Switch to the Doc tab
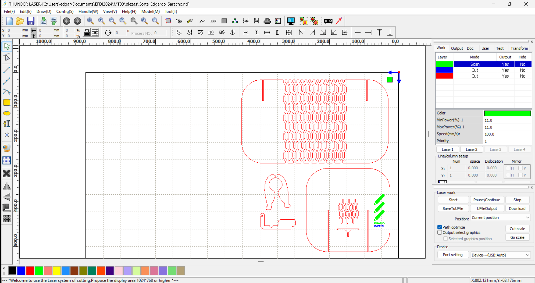Image resolution: width=535 pixels, height=283 pixels. pos(470,48)
